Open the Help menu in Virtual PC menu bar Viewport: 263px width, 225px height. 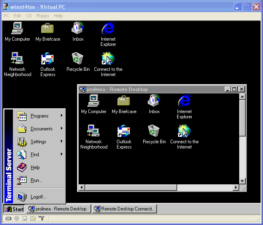point(58,16)
